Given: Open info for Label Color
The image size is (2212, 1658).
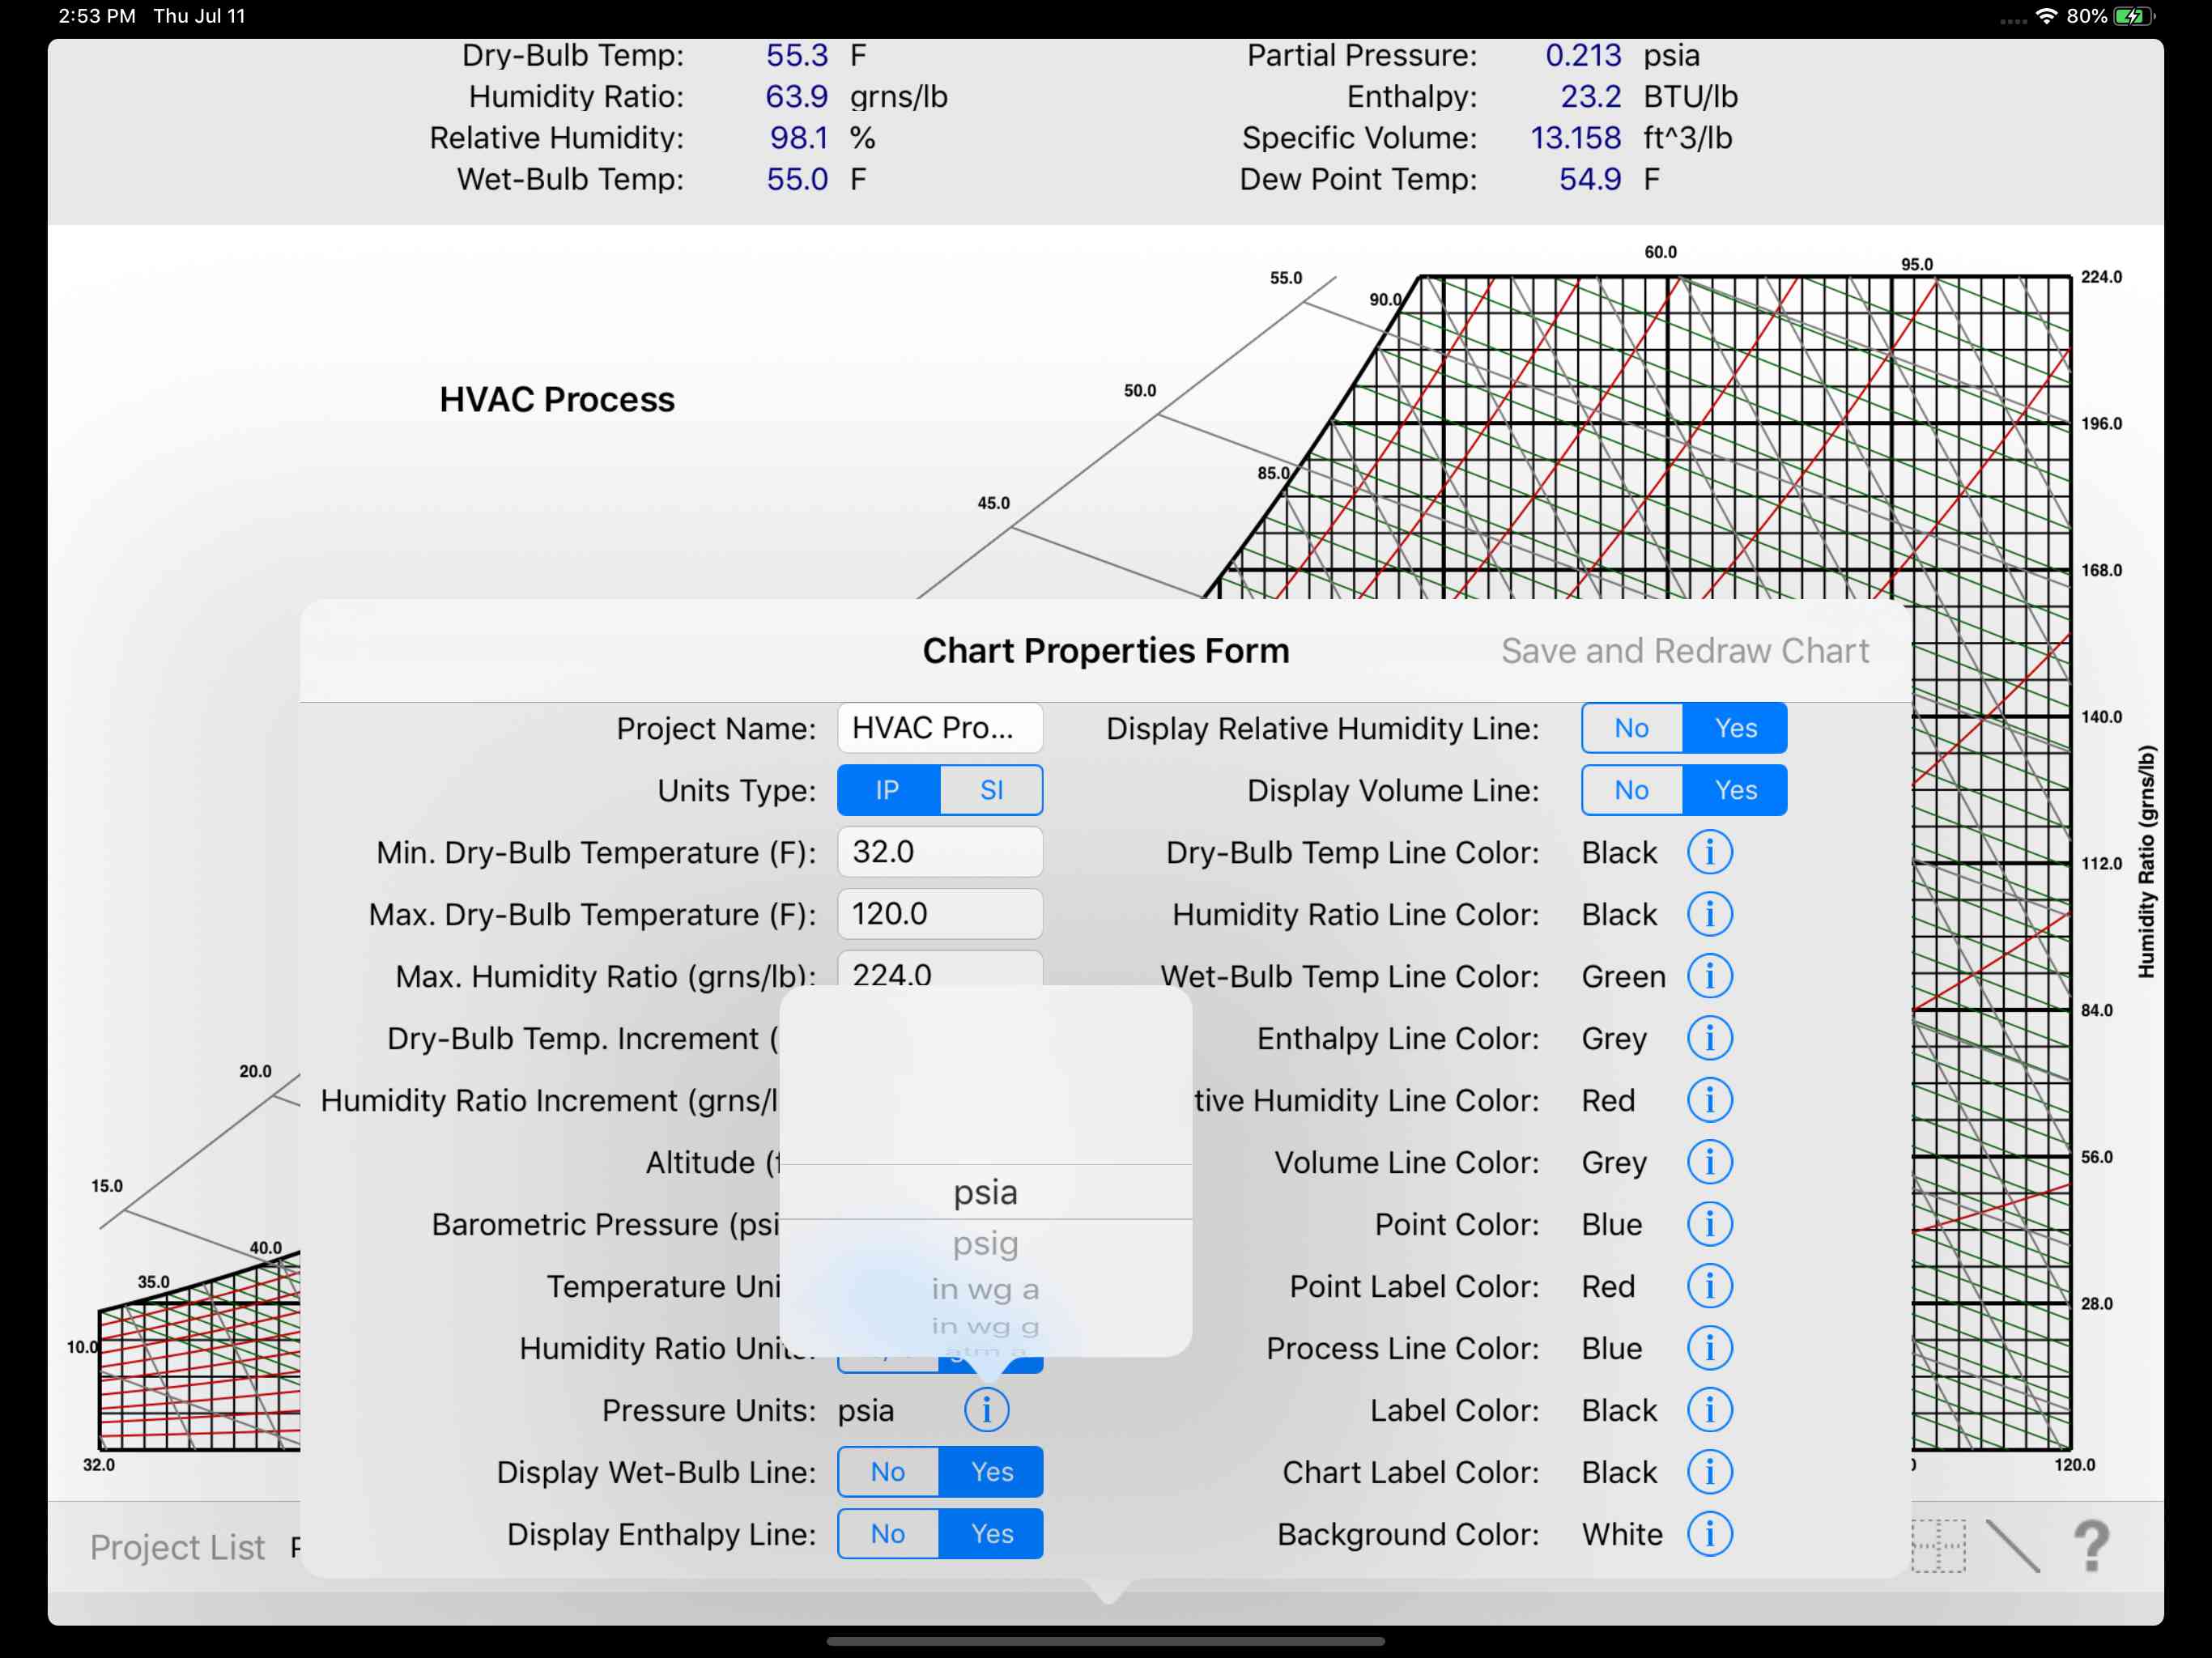Looking at the screenshot, I should 1709,1410.
